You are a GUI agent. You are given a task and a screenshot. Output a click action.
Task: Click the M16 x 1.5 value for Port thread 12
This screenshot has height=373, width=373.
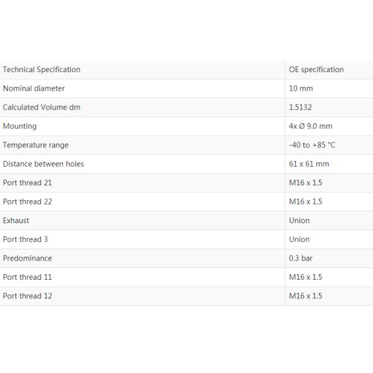[x=305, y=296]
